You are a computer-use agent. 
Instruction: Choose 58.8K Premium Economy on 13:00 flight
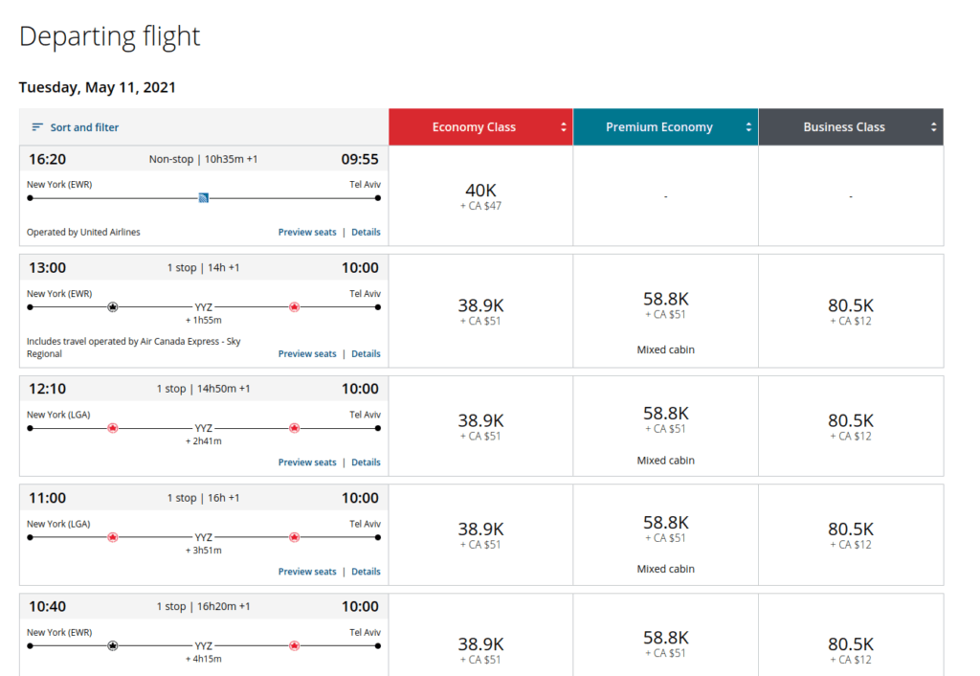666,311
